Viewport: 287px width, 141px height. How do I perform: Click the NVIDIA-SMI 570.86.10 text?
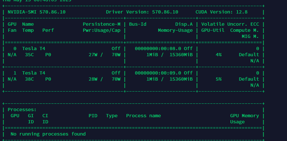click(x=37, y=12)
